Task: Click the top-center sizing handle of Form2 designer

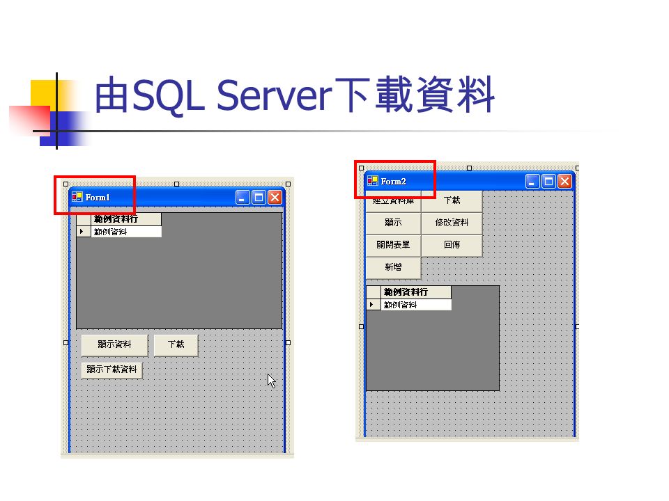Action: coord(469,168)
